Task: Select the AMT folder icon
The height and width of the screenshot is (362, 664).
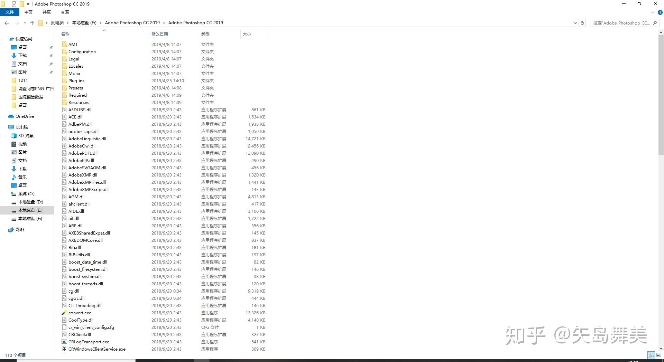Action: tap(64, 44)
